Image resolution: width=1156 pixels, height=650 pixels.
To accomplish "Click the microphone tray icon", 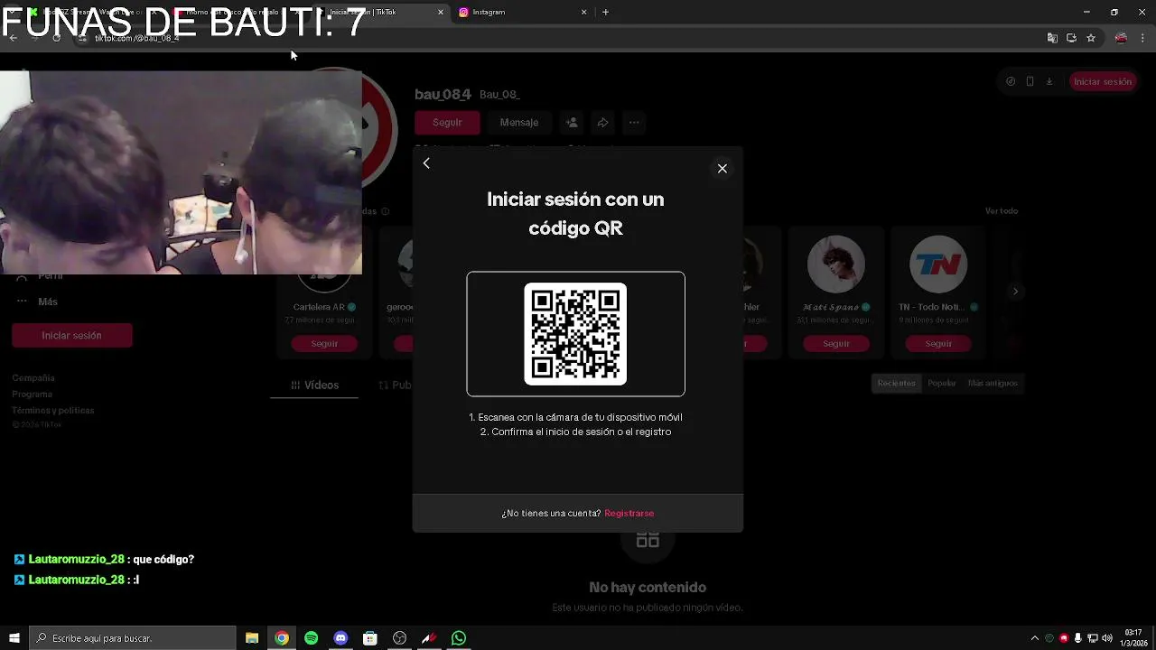I will click(x=1078, y=638).
